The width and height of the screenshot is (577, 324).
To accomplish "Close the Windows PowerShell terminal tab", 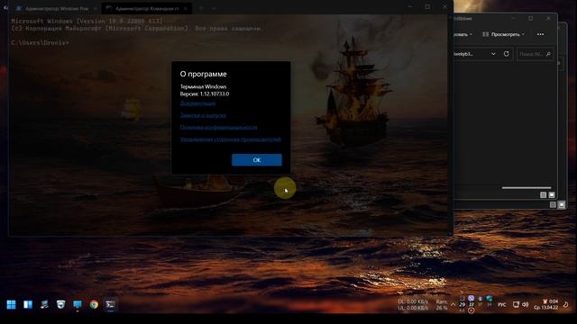I will pos(96,8).
